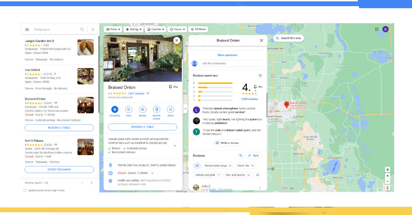This screenshot has height=215, width=412.
Task: Open the Rating filter dropdown
Action: pos(133,29)
